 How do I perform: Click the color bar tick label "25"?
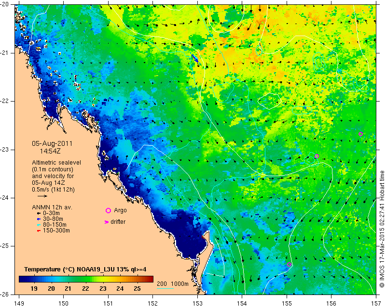click(137, 288)
